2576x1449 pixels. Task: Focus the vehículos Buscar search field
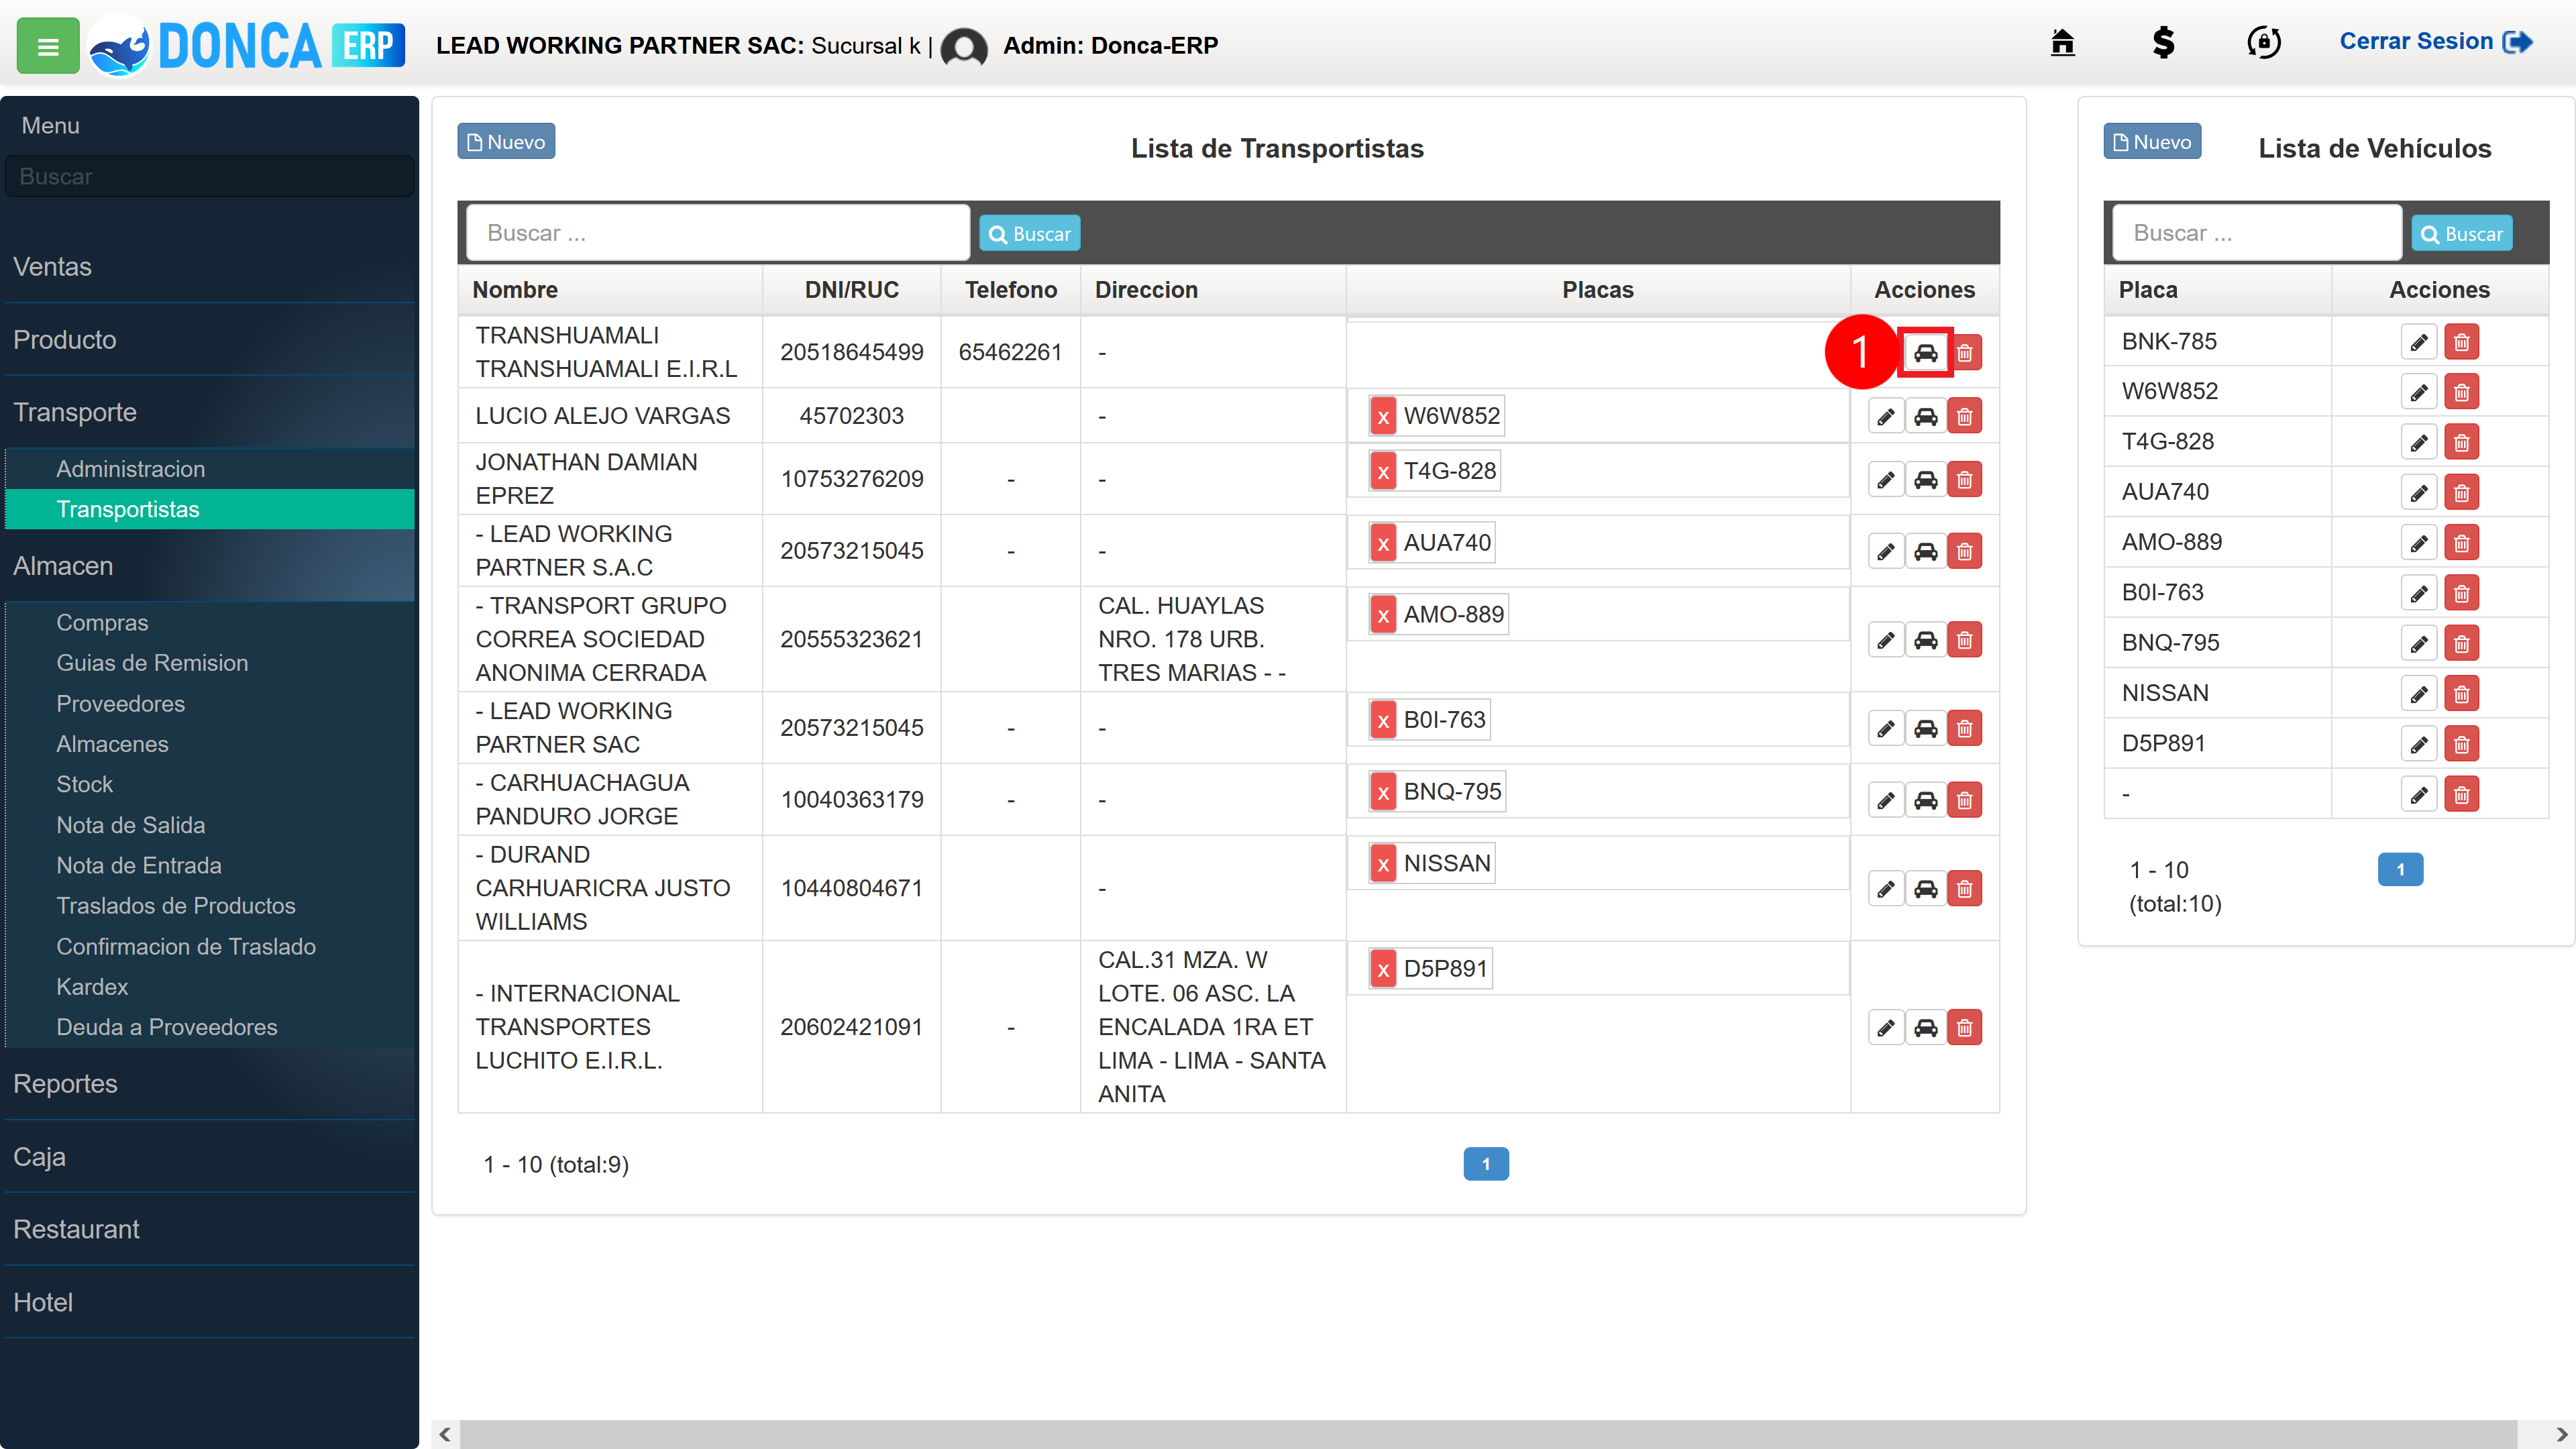(x=2257, y=233)
